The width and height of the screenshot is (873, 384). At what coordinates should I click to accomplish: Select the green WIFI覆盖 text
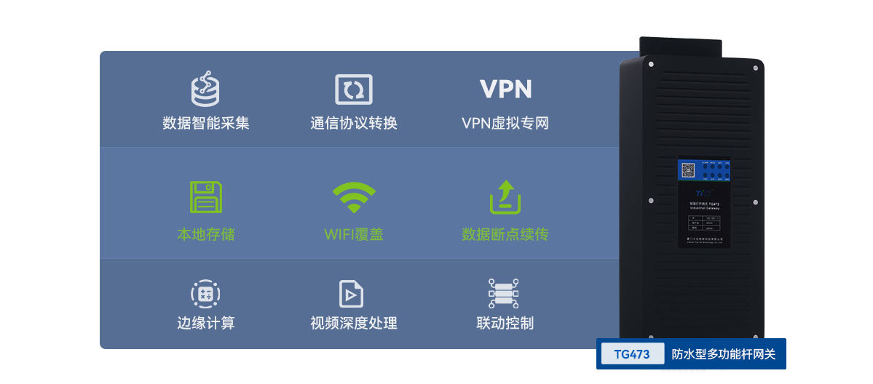click(x=354, y=234)
